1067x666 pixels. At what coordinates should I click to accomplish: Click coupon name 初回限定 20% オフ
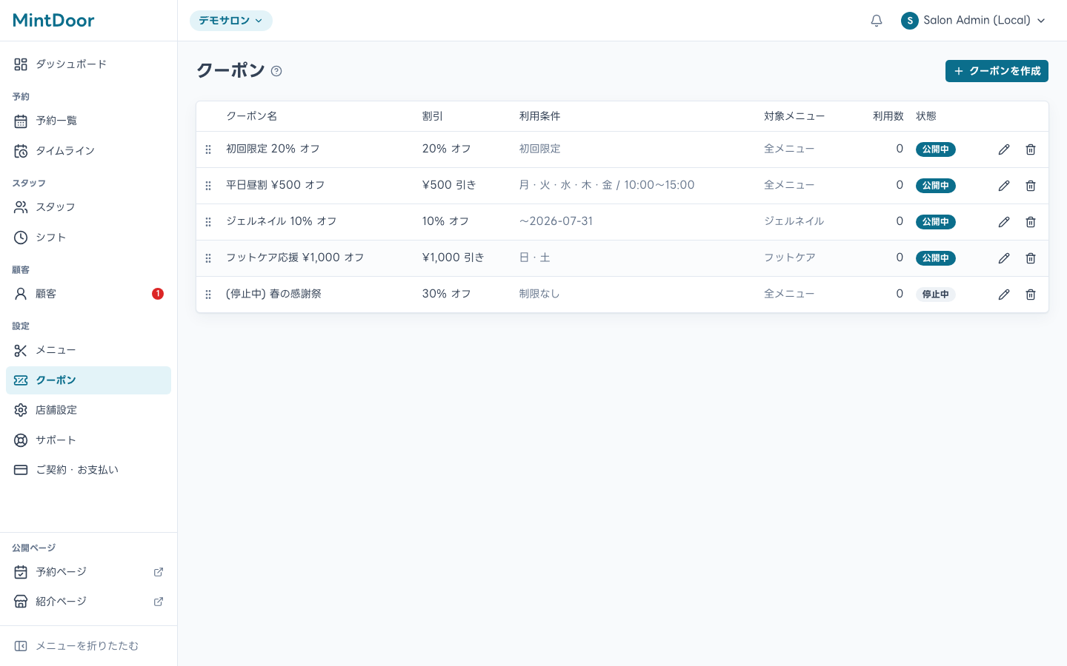pyautogui.click(x=273, y=149)
